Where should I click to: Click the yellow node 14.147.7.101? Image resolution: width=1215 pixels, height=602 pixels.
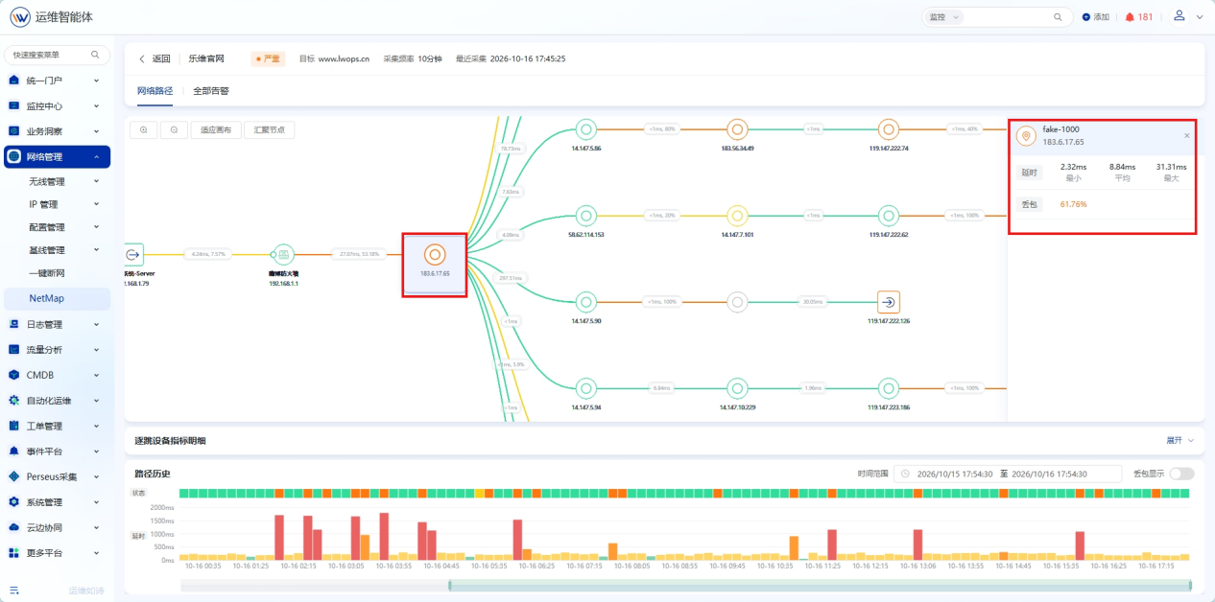tap(737, 216)
